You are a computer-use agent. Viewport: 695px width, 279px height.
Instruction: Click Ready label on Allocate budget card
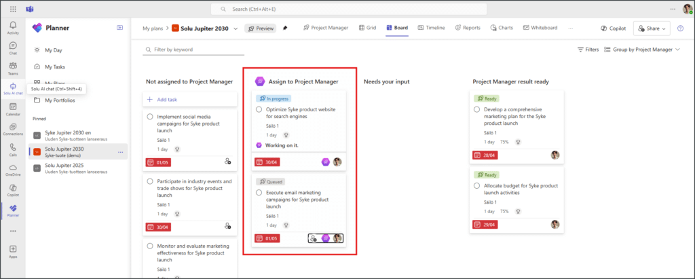click(x=487, y=174)
